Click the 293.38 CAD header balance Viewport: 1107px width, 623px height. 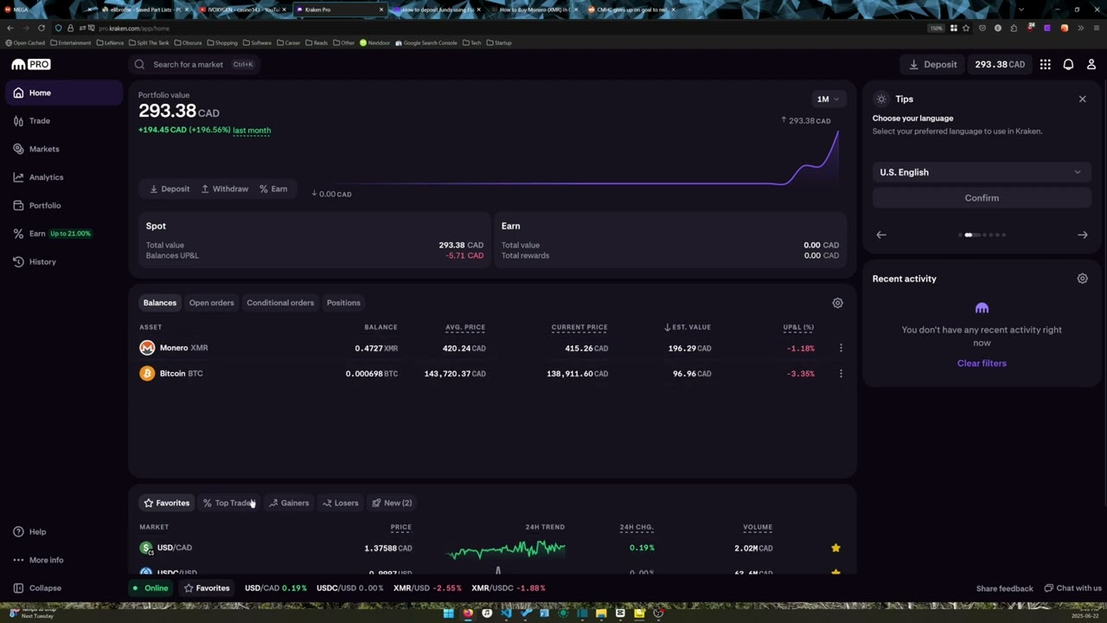(1000, 64)
